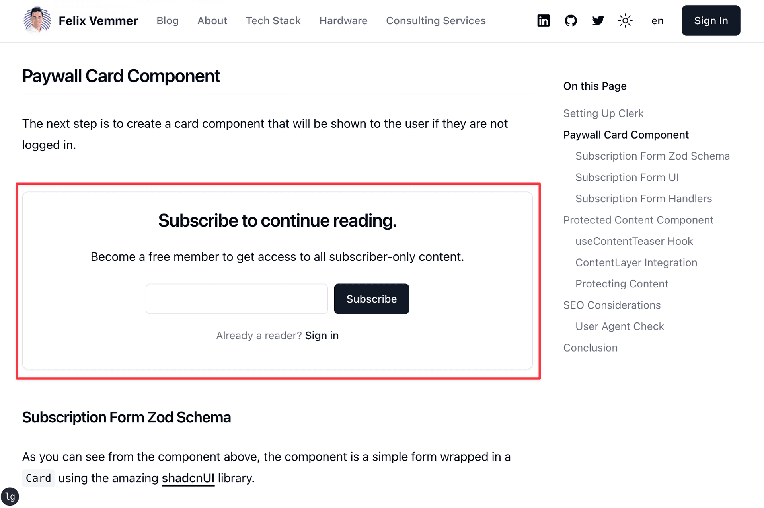Navigate to Tech Stack

click(x=273, y=21)
